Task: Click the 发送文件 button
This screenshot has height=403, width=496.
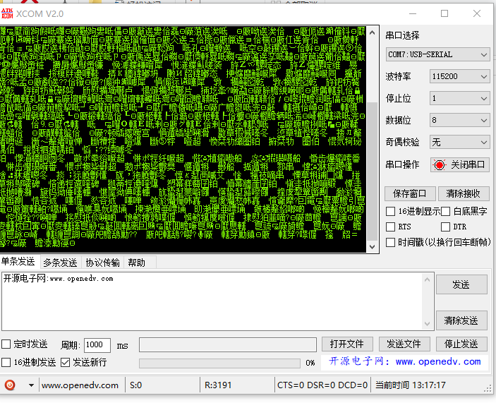Action: [x=404, y=344]
